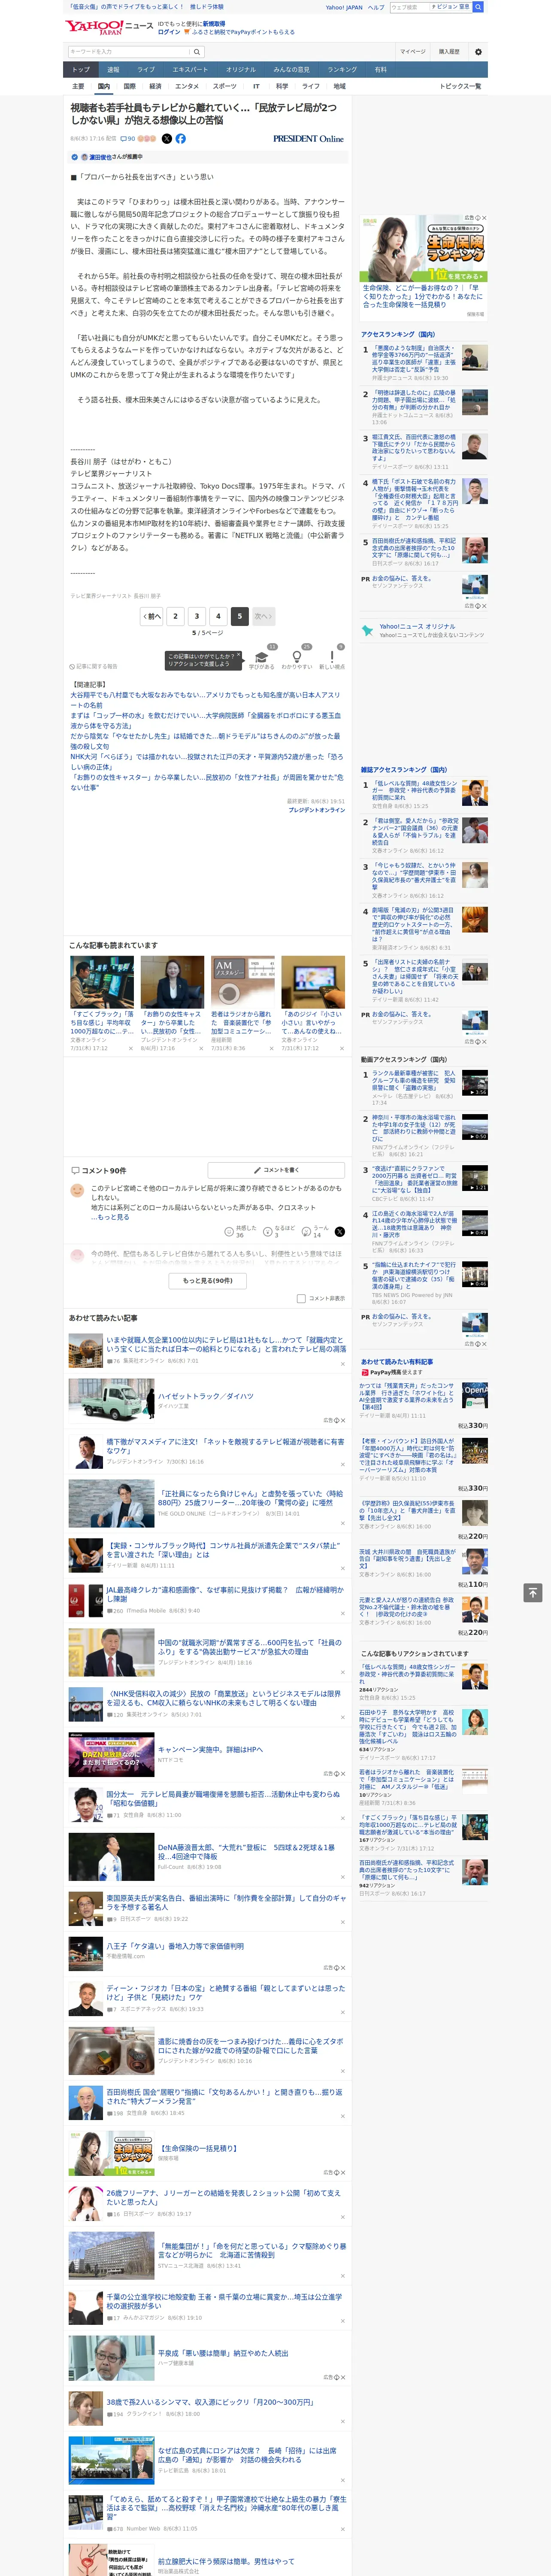Open the ライブ tab in dark navigation bar

tap(146, 70)
